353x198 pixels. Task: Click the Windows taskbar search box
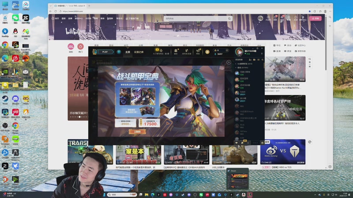[122, 194]
